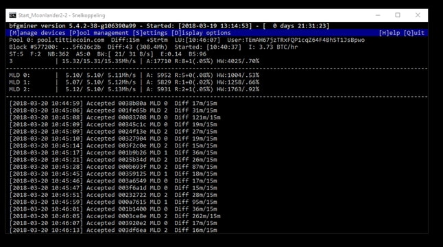This screenshot has width=443, height=247.
Task: Click log entry Accepted 0024f13e
Action: click(113, 132)
